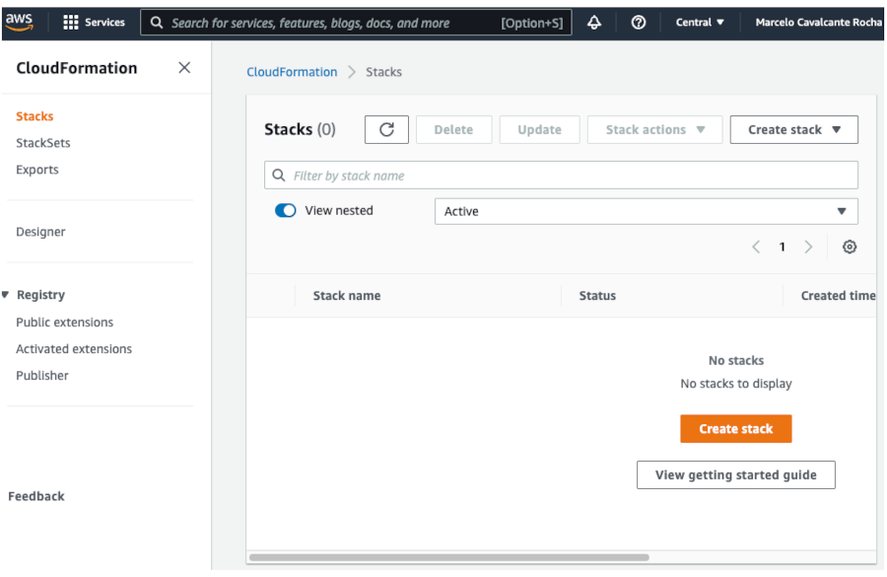887x577 pixels.
Task: Open the Central region selector
Action: (700, 22)
